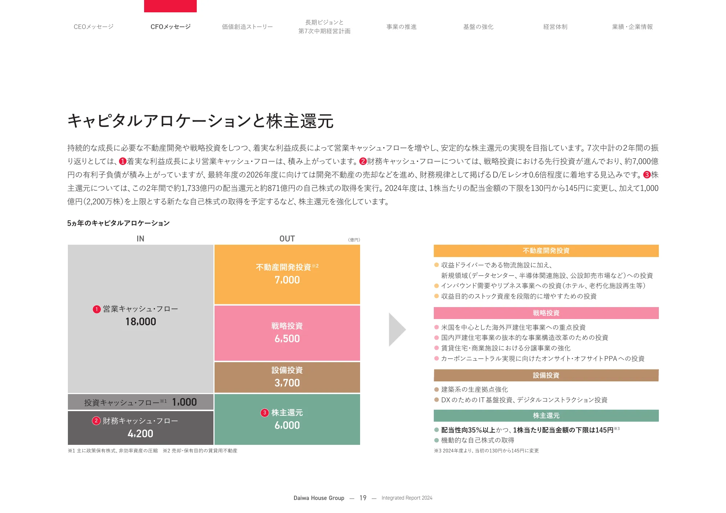726x513 pixels.
Task: Click page number 19 in footer
Action: tap(363, 498)
